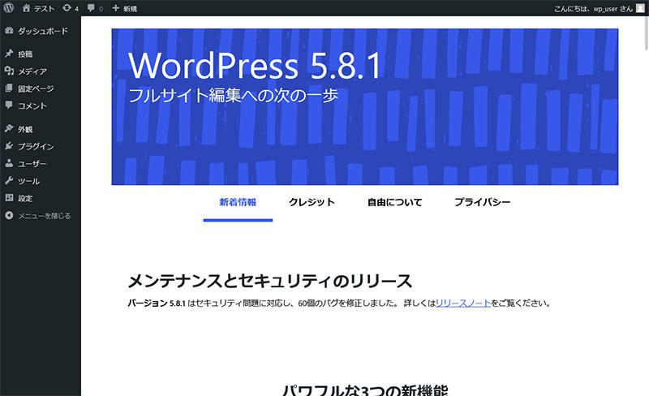Click the フルサイト編集への次の一歩 subtitle
Screen dimensions: 649x396
pyautogui.click(x=234, y=95)
